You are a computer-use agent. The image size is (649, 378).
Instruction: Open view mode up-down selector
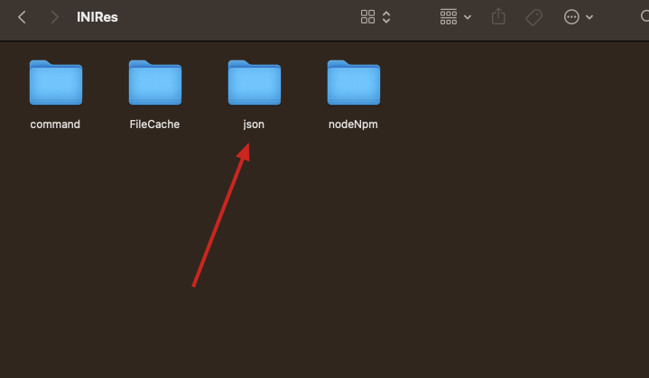coord(386,17)
